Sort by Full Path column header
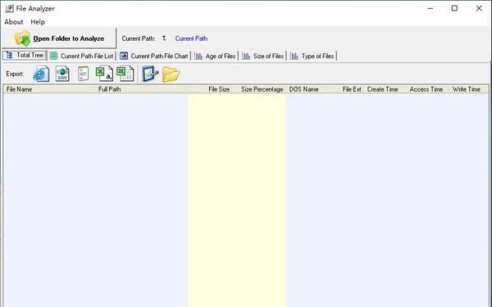Screen dimensions: 492x307 (x=141, y=89)
